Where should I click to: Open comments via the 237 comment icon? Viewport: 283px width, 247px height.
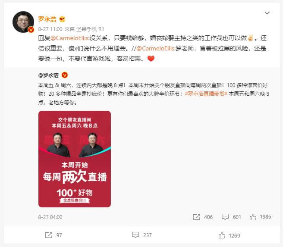(x=135, y=235)
